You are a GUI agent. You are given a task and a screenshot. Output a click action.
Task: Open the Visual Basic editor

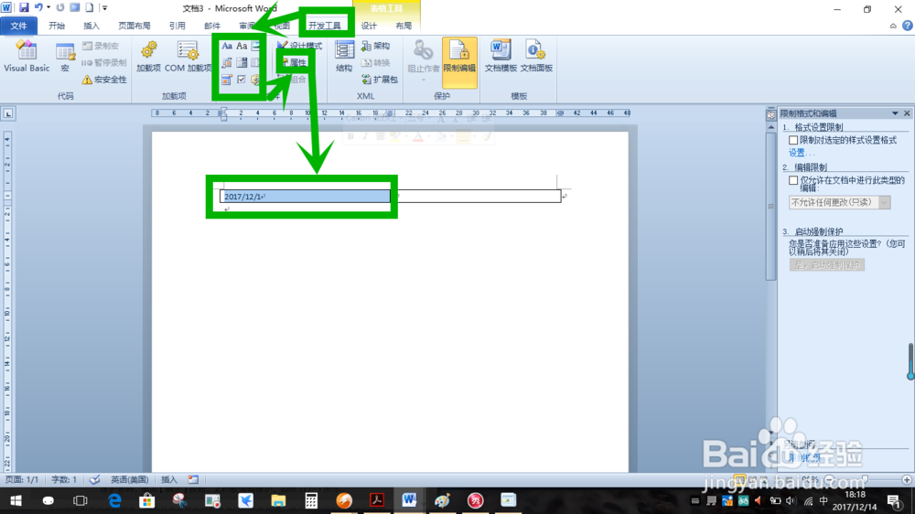pyautogui.click(x=27, y=57)
